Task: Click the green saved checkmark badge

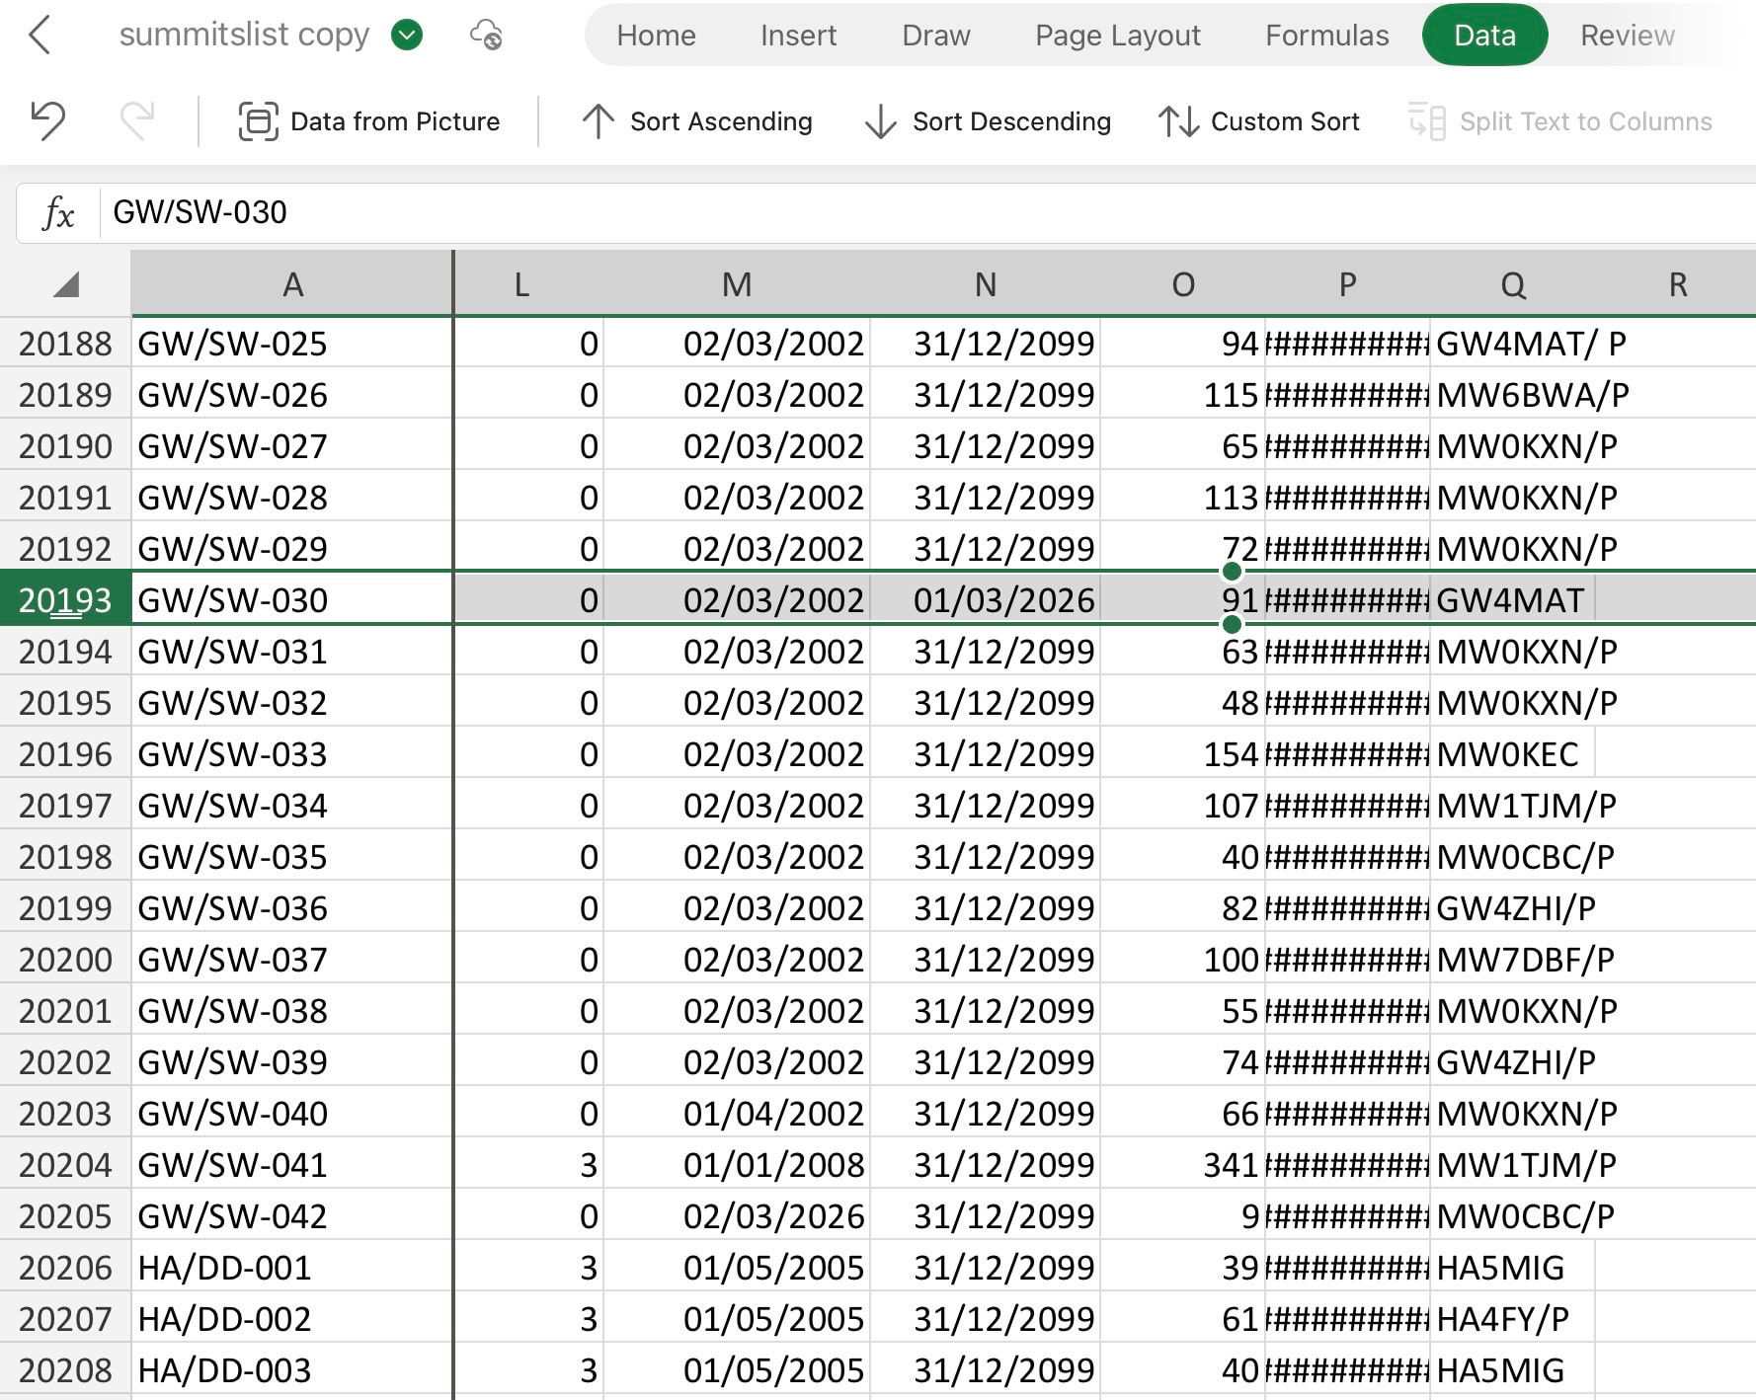Action: (x=407, y=35)
